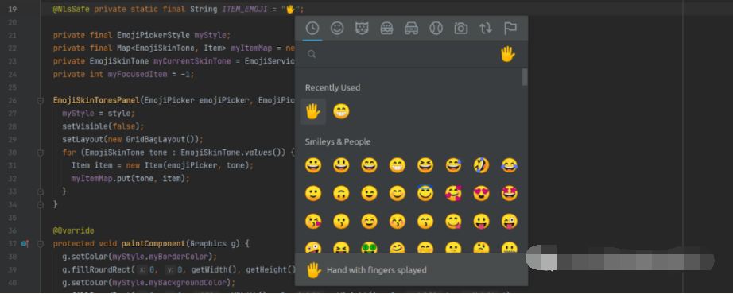
Task: Click line number 19 in gutter
Action: click(12, 9)
